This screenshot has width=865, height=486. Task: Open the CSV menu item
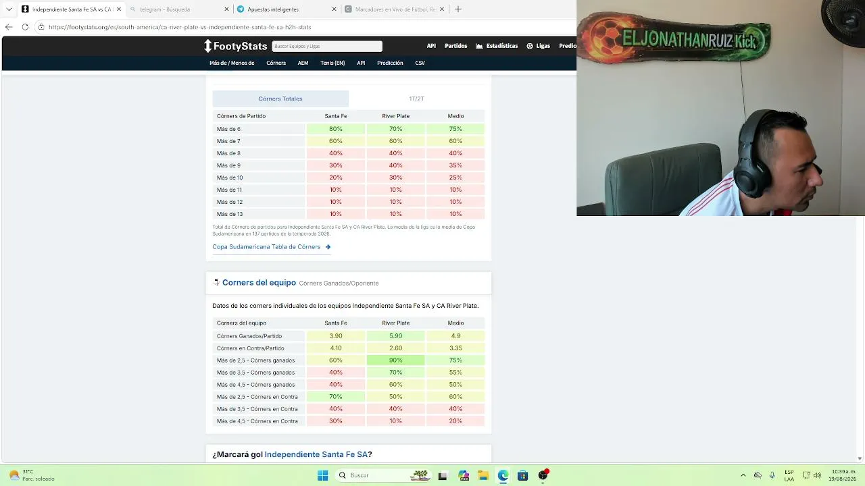(x=420, y=63)
